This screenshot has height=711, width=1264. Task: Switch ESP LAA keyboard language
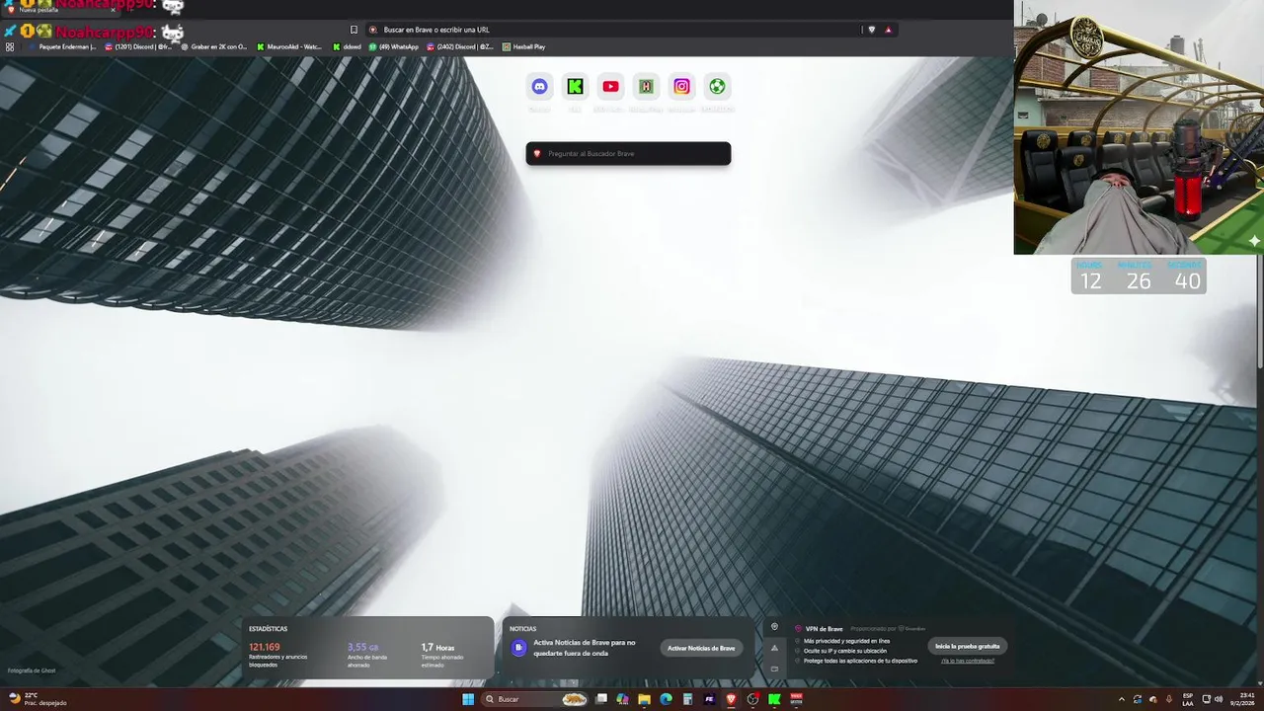[1187, 699]
